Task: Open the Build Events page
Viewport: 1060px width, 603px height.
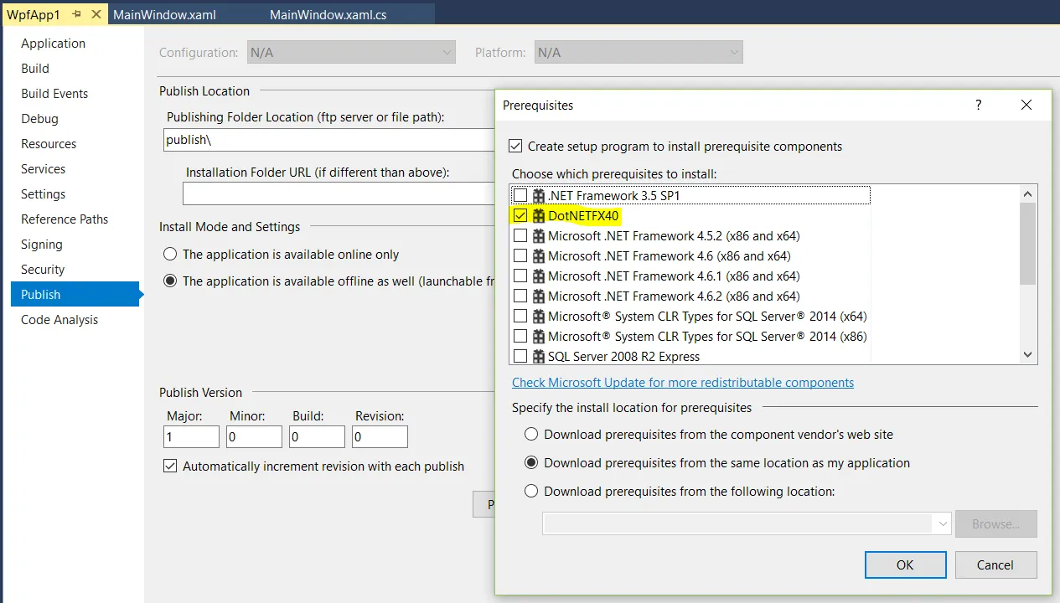Action: point(54,94)
